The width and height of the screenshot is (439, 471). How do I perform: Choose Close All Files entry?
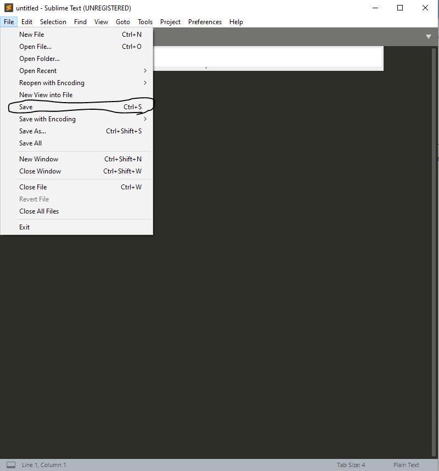click(x=77, y=211)
